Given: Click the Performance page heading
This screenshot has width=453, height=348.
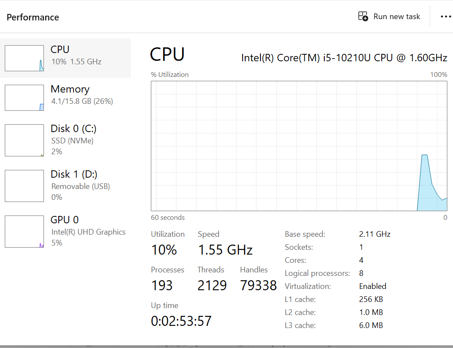Looking at the screenshot, I should (33, 17).
